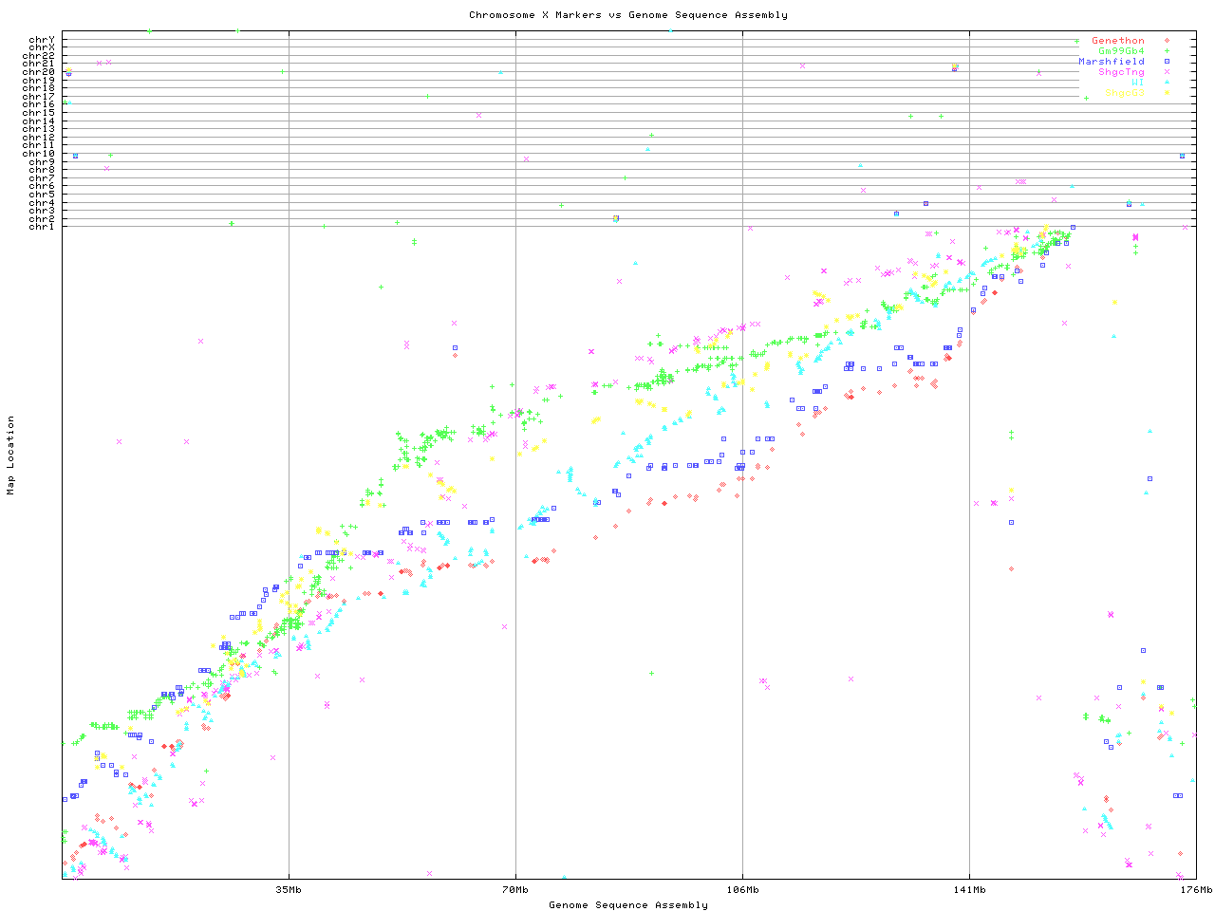Screen dimensions: 1215x911
Task: Click the yellow ShgcG3 star legend marker
Action: pyautogui.click(x=1167, y=93)
